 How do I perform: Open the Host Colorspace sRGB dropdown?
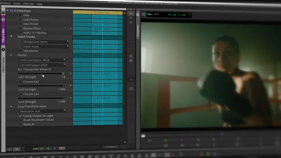point(42,60)
